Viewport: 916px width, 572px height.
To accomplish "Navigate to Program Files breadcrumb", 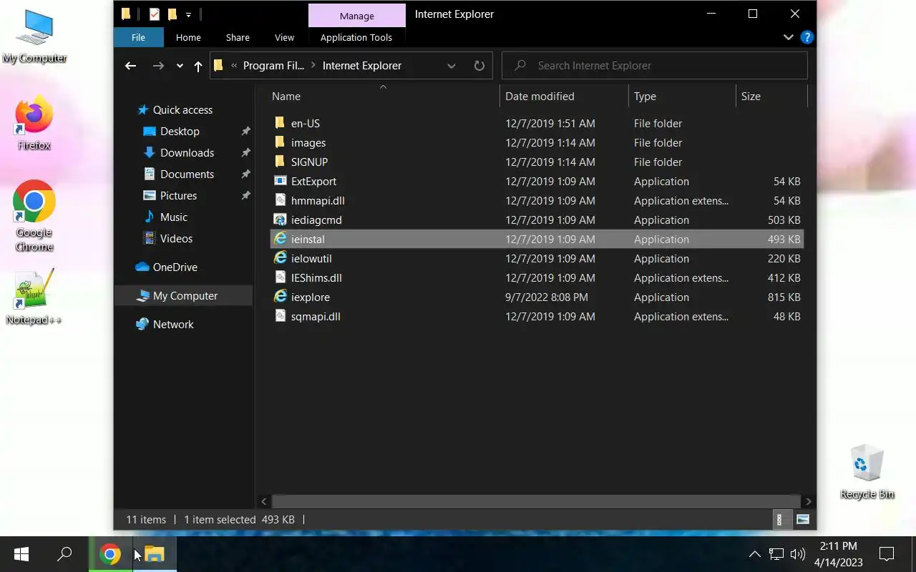I will 273,66.
